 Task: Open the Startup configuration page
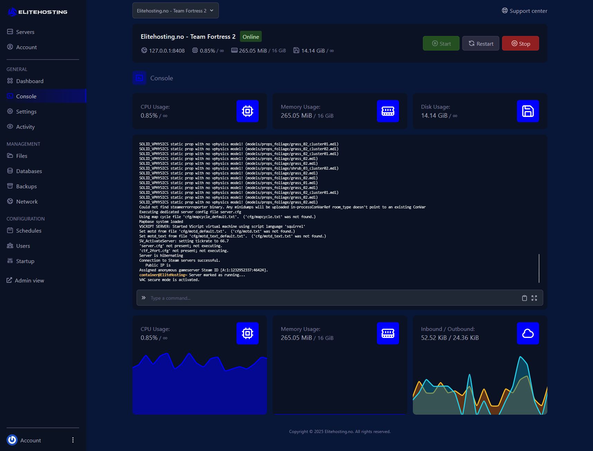tap(25, 261)
